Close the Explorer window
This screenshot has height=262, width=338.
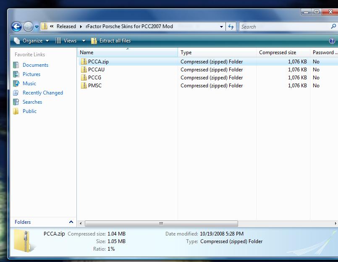[330, 12]
